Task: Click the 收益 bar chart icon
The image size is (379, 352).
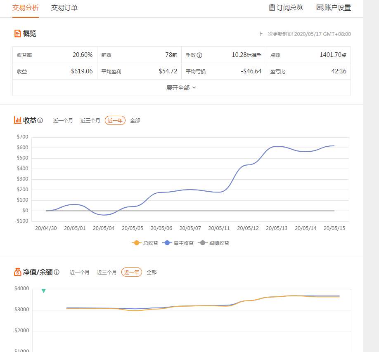Action: click(18, 120)
